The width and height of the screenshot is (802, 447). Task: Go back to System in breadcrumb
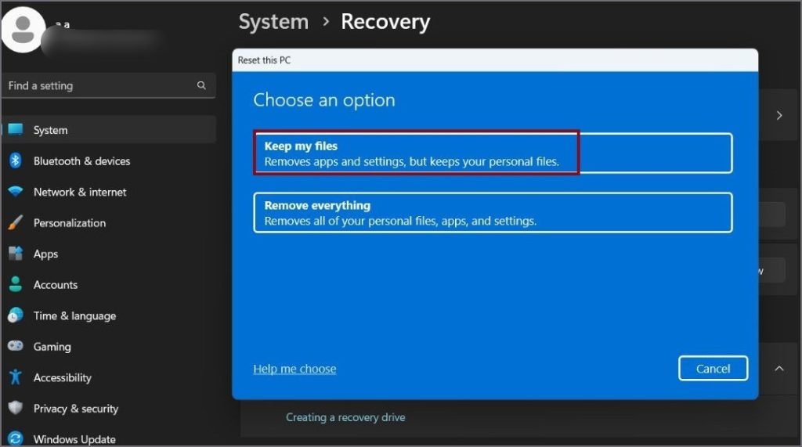(x=273, y=22)
